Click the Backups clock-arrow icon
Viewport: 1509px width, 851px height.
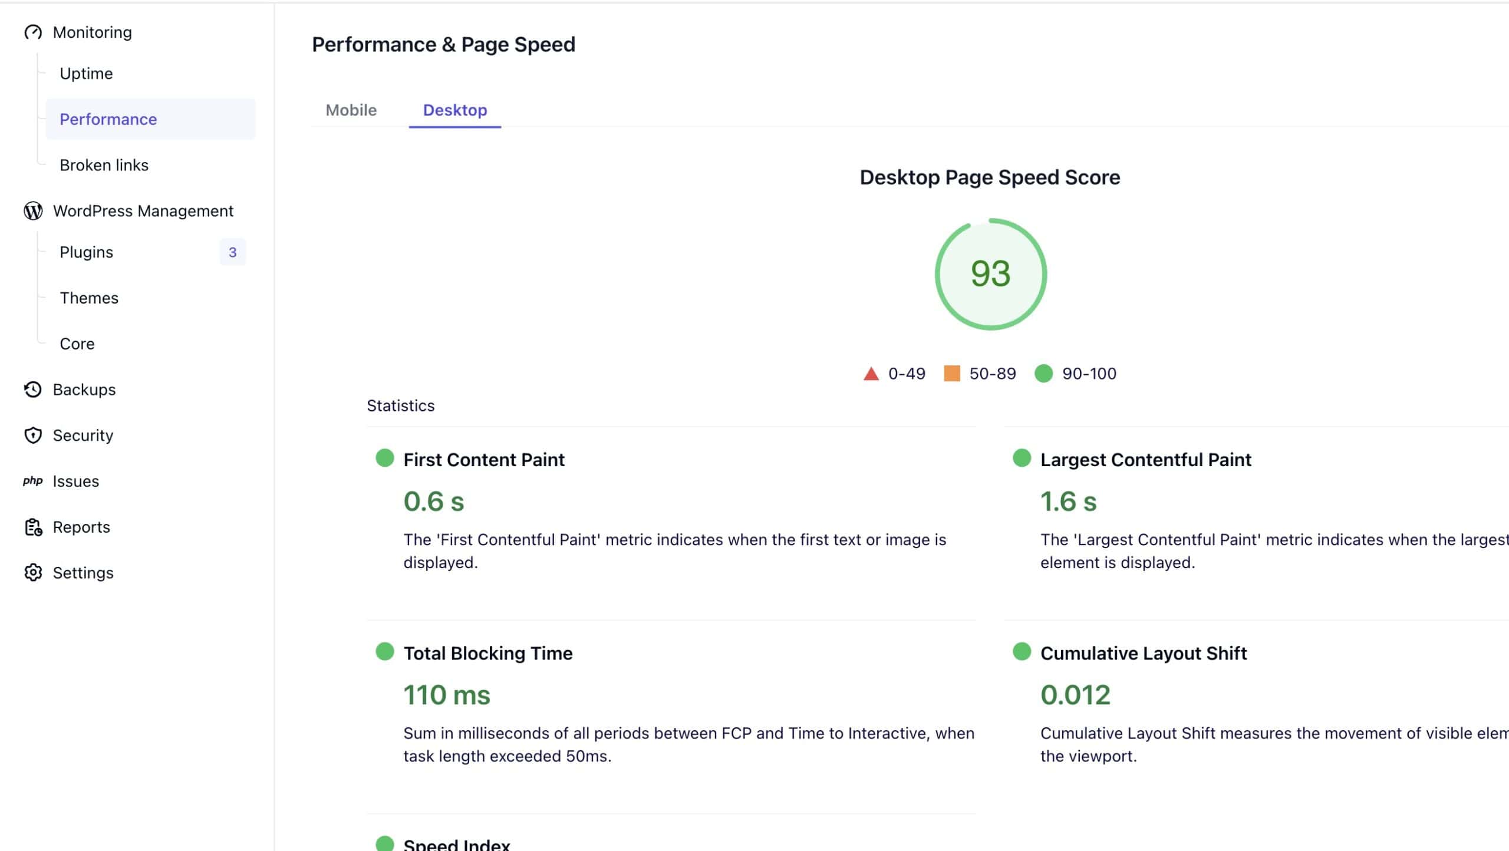[x=33, y=390]
